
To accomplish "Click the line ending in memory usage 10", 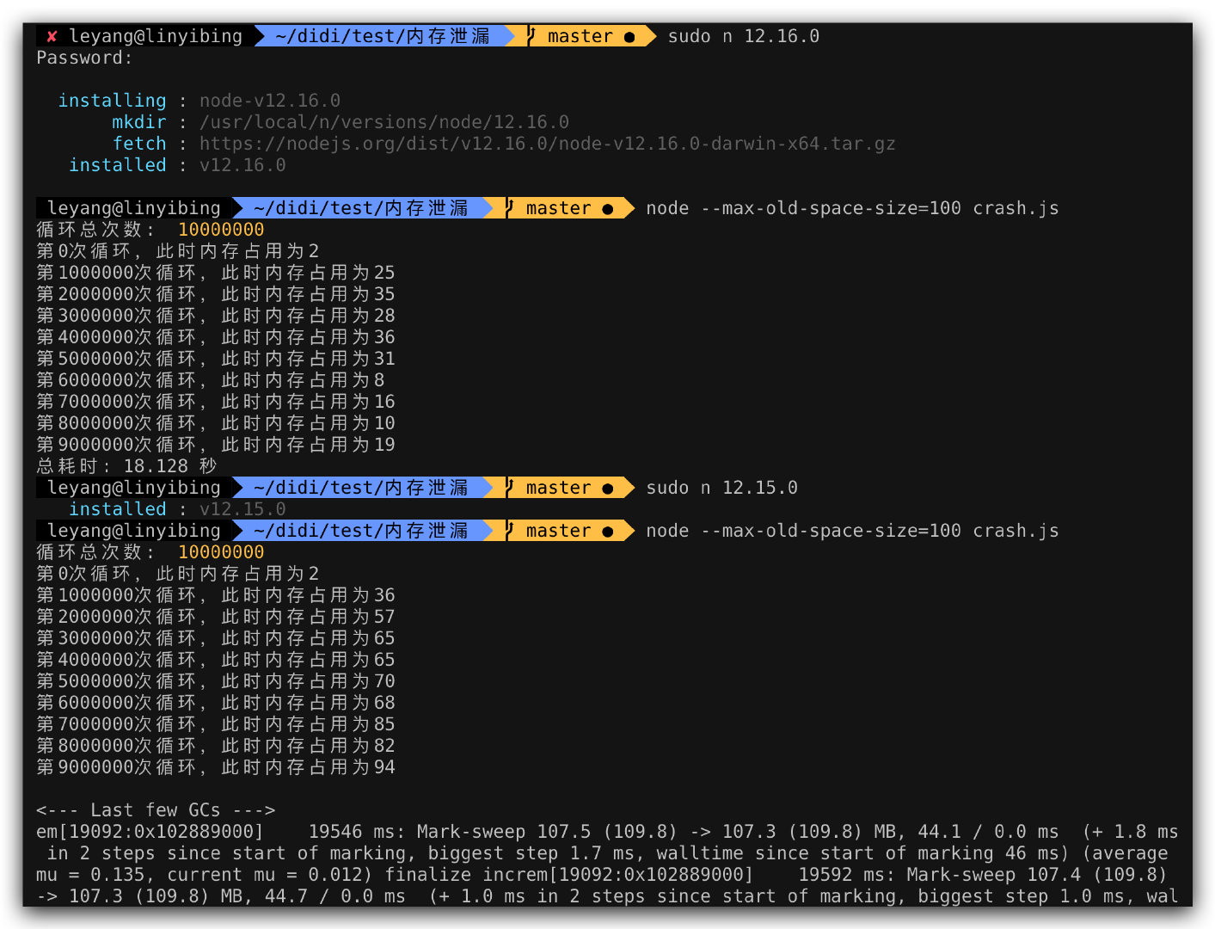I will click(x=216, y=423).
